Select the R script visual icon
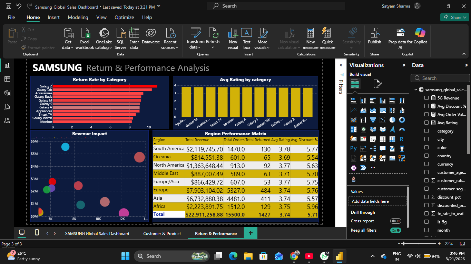 pyautogui.click(x=402, y=139)
